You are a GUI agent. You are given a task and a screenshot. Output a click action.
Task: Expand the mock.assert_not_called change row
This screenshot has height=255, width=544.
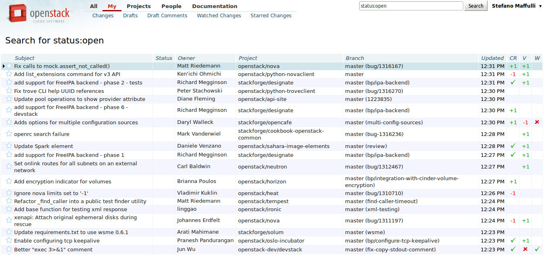(3, 66)
